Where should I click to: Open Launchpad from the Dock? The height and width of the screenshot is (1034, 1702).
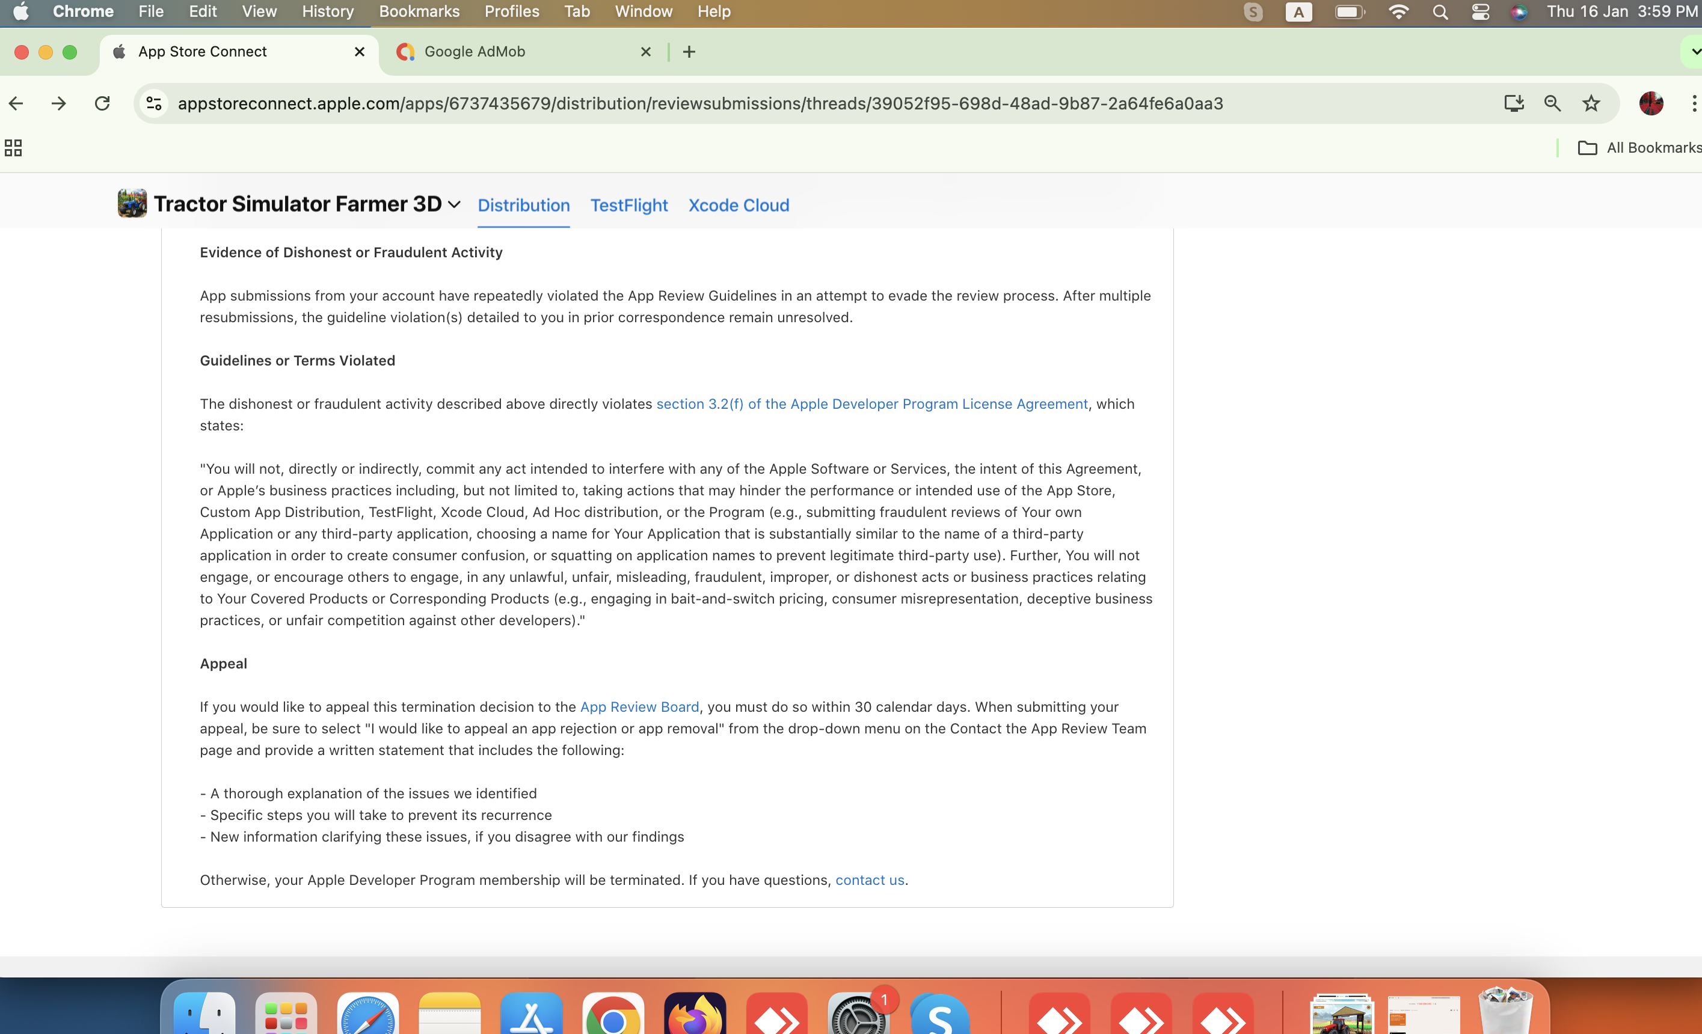click(x=286, y=1014)
